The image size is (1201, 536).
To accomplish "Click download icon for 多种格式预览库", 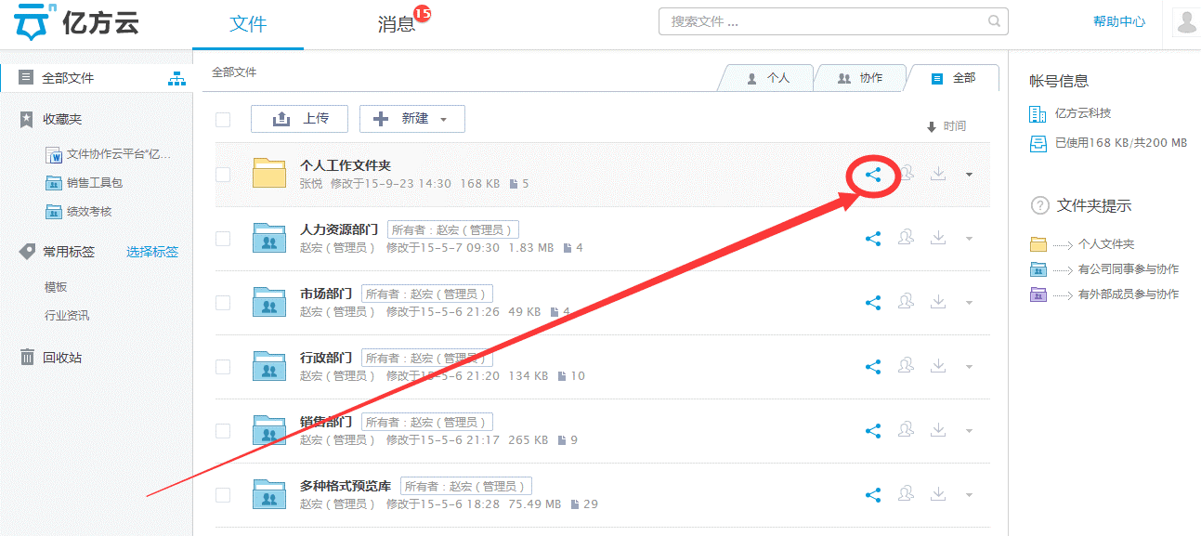I will tap(938, 494).
